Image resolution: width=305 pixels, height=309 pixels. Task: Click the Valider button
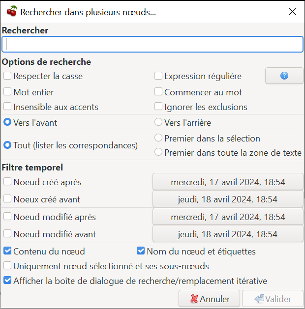click(x=273, y=299)
